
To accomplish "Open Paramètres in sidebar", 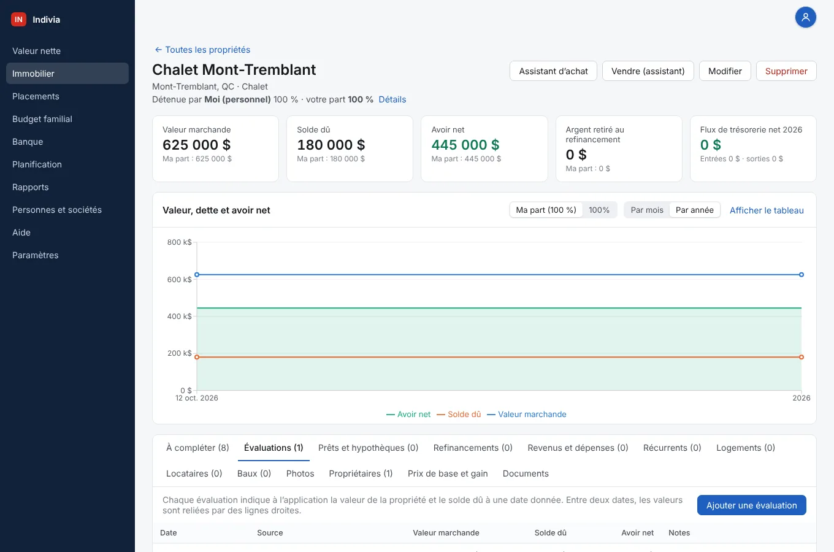I will (67, 255).
